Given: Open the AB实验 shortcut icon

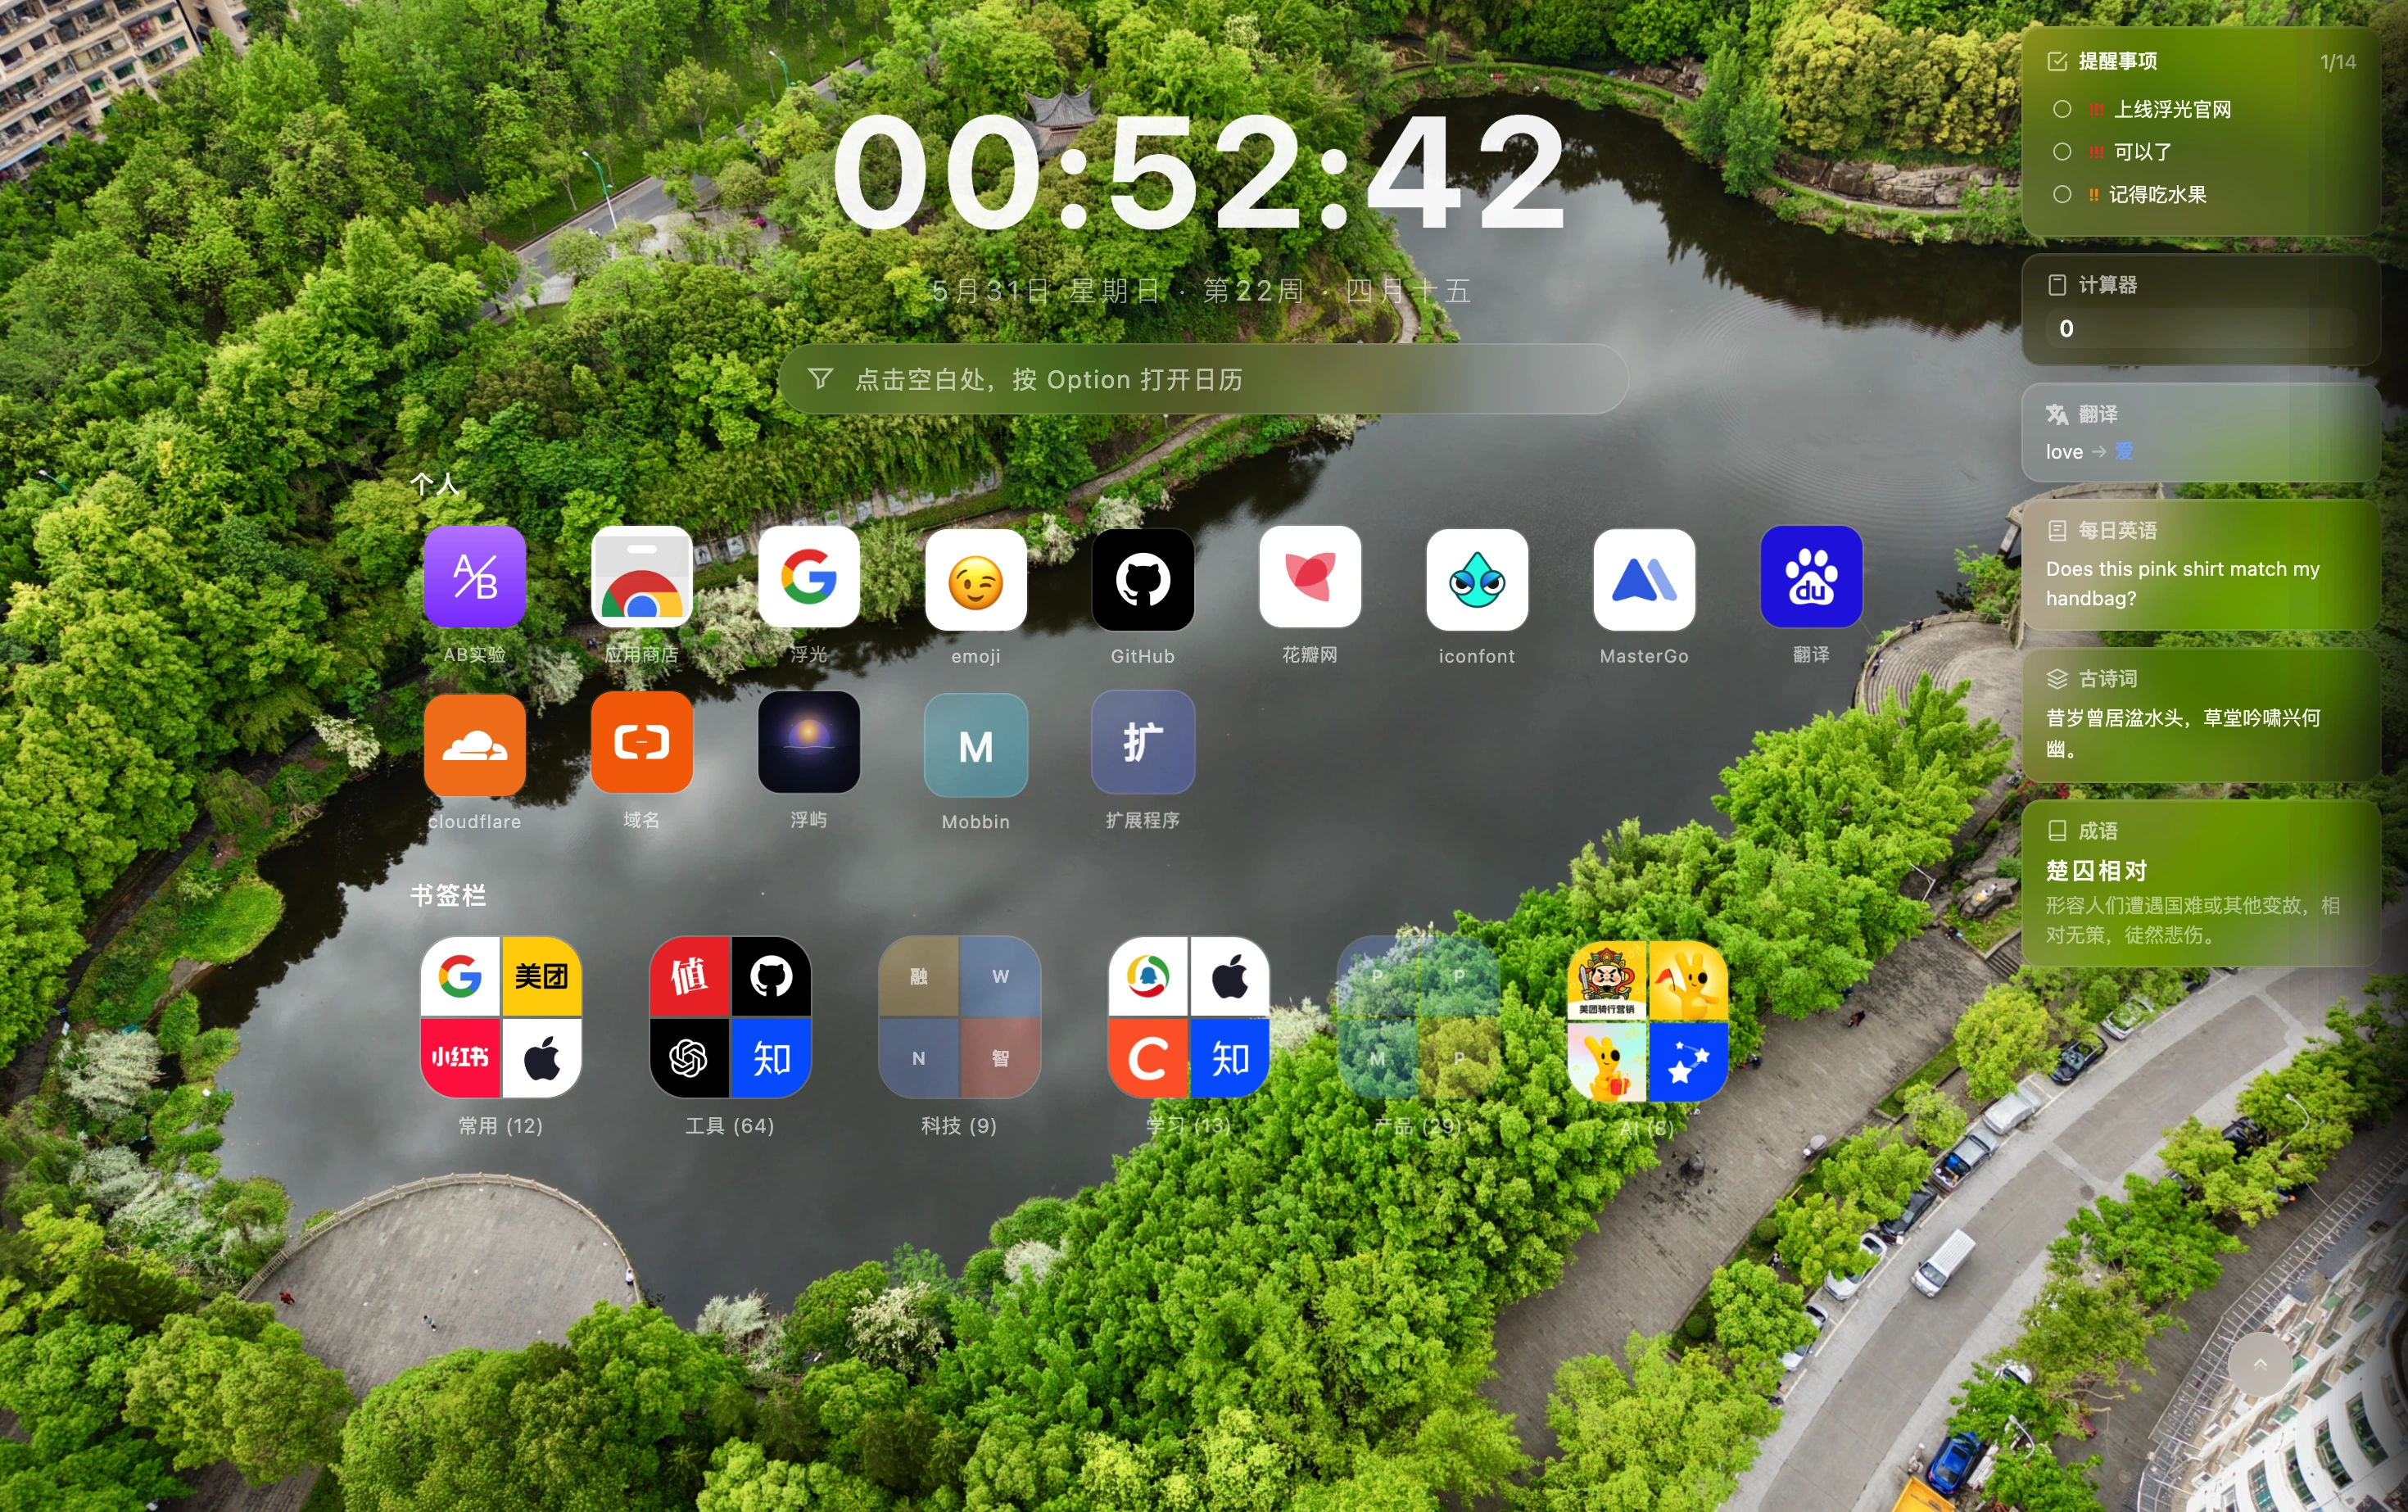Looking at the screenshot, I should pos(475,577).
